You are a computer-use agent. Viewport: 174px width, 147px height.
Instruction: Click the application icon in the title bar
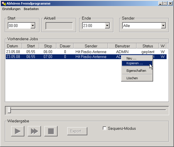4,3
